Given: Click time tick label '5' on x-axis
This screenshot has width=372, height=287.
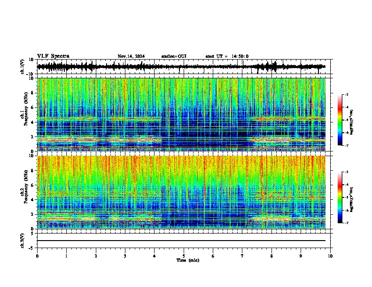Looking at the screenshot, I should tap(184, 256).
